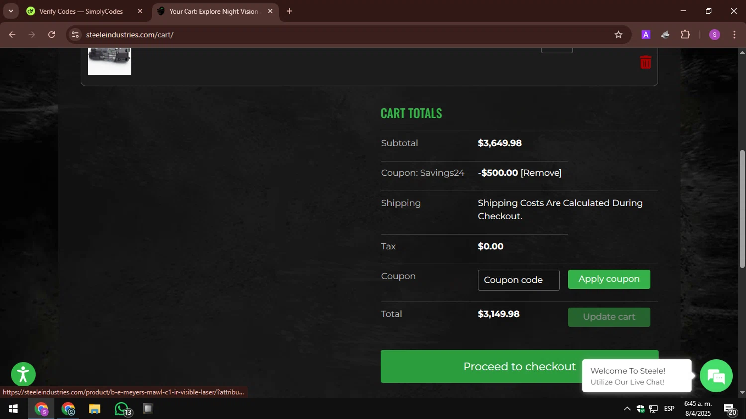Reload the current page
Image resolution: width=746 pixels, height=419 pixels.
(x=52, y=35)
